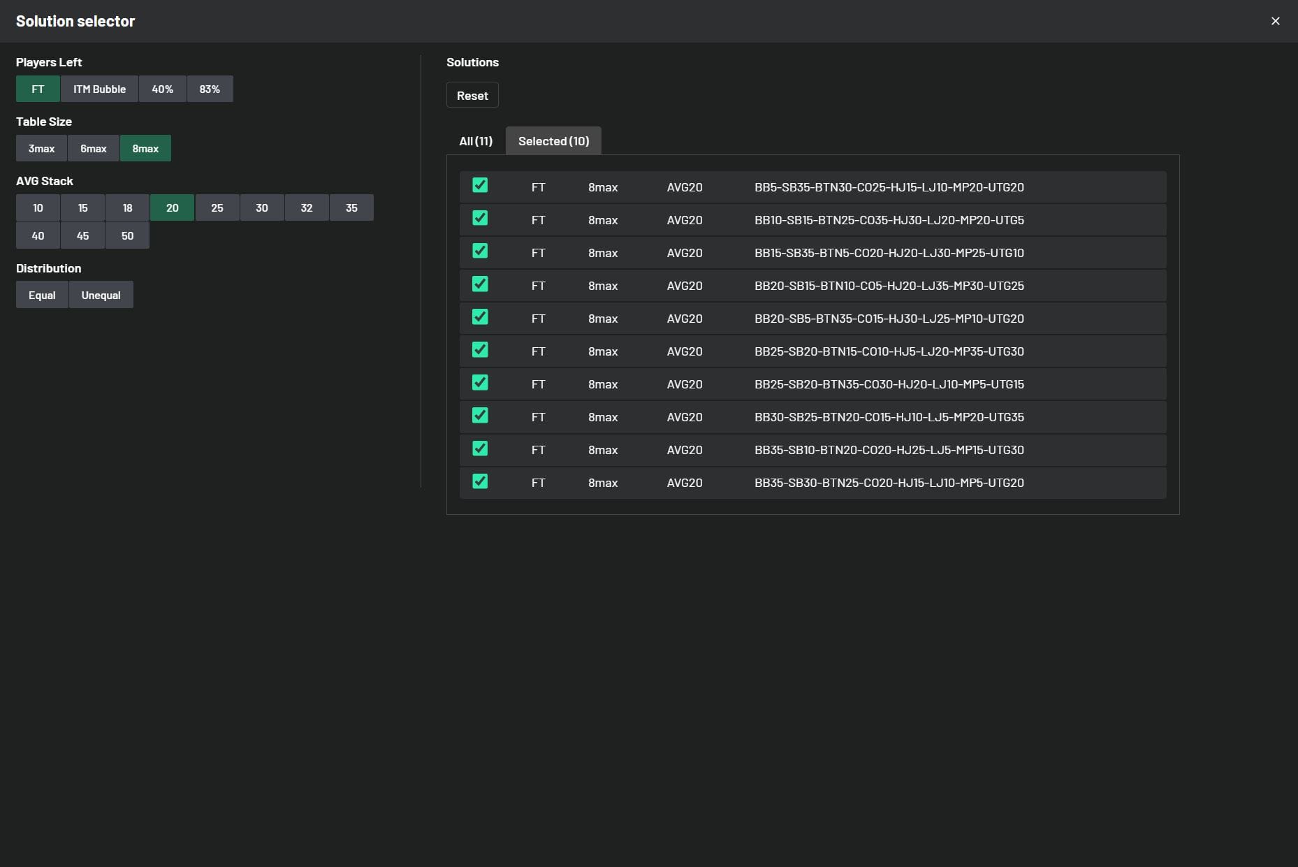Image resolution: width=1298 pixels, height=867 pixels.
Task: Pick the Equal distribution option
Action: pyautogui.click(x=42, y=296)
